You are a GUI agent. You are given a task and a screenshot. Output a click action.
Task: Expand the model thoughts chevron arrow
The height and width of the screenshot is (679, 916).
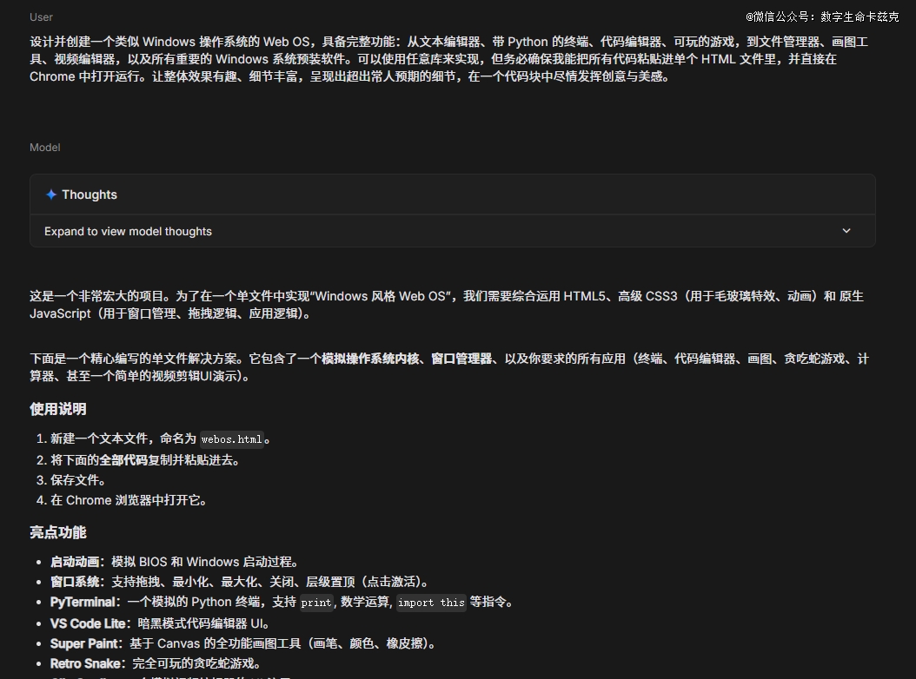(x=846, y=231)
